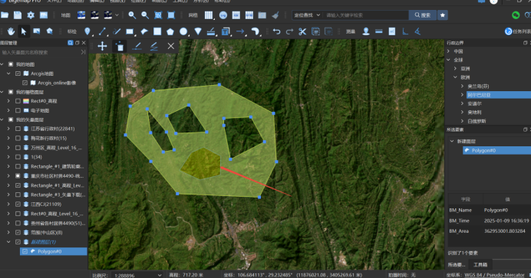Expand the 1(34) layer node
Viewport: 531px width, 278px height.
click(8, 157)
